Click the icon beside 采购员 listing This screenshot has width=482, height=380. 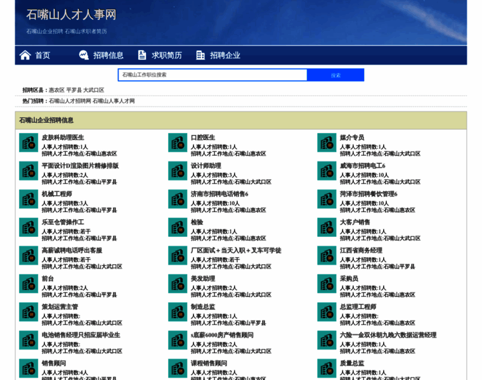[327, 284]
